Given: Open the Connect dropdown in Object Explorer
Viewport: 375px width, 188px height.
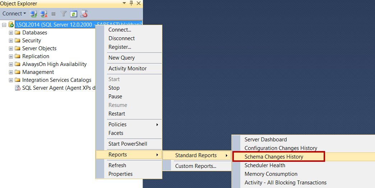Looking at the screenshot, I should click(14, 14).
